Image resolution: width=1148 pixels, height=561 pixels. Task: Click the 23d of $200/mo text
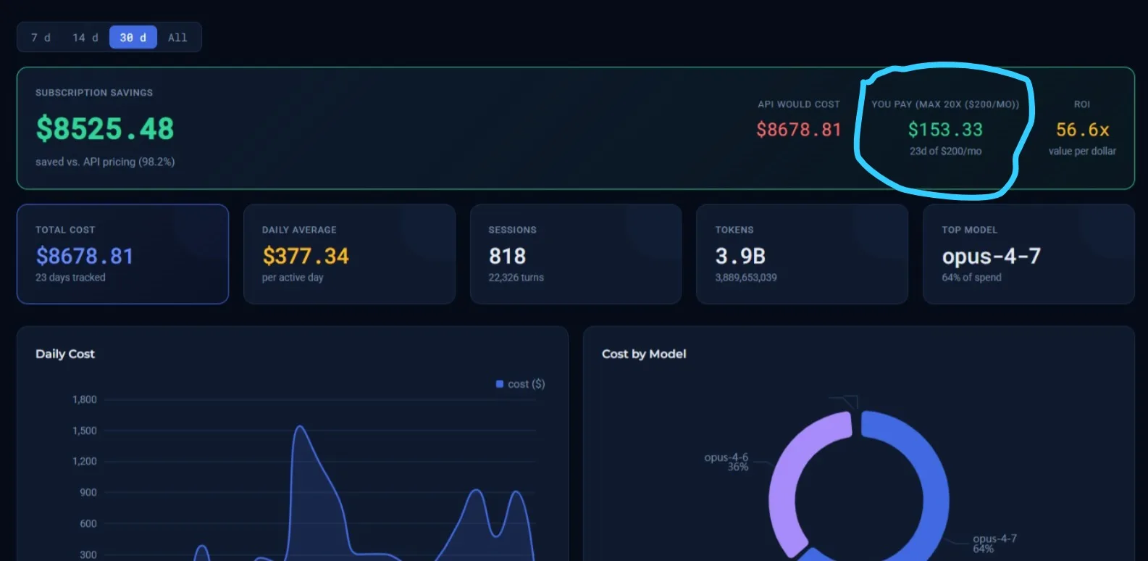[945, 151]
